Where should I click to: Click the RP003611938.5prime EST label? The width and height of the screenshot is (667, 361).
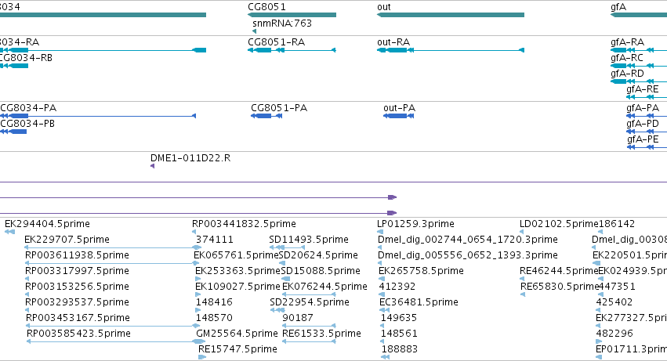(x=77, y=255)
